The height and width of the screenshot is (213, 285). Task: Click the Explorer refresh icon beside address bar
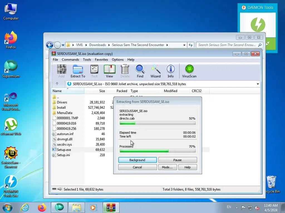191,45
